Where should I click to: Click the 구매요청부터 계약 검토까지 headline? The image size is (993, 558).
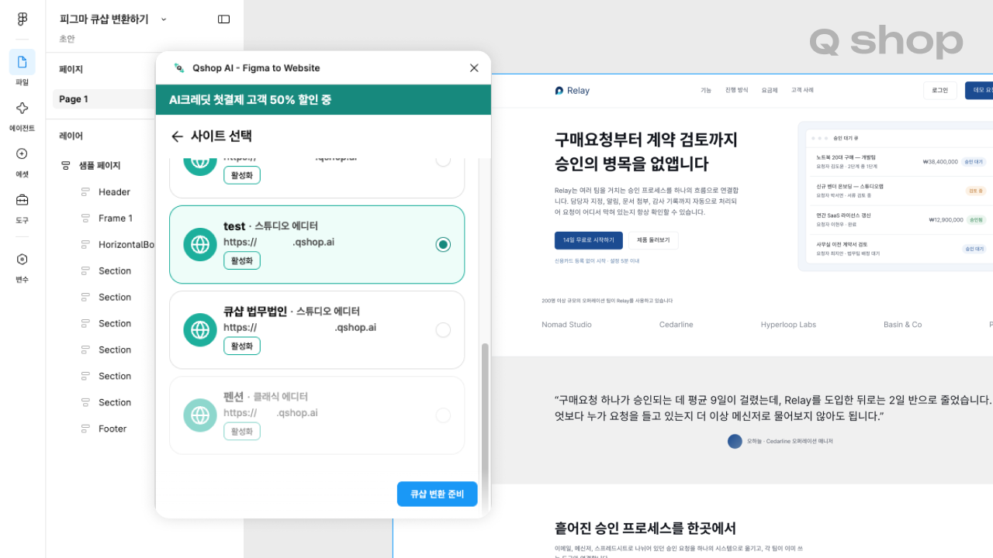(646, 139)
